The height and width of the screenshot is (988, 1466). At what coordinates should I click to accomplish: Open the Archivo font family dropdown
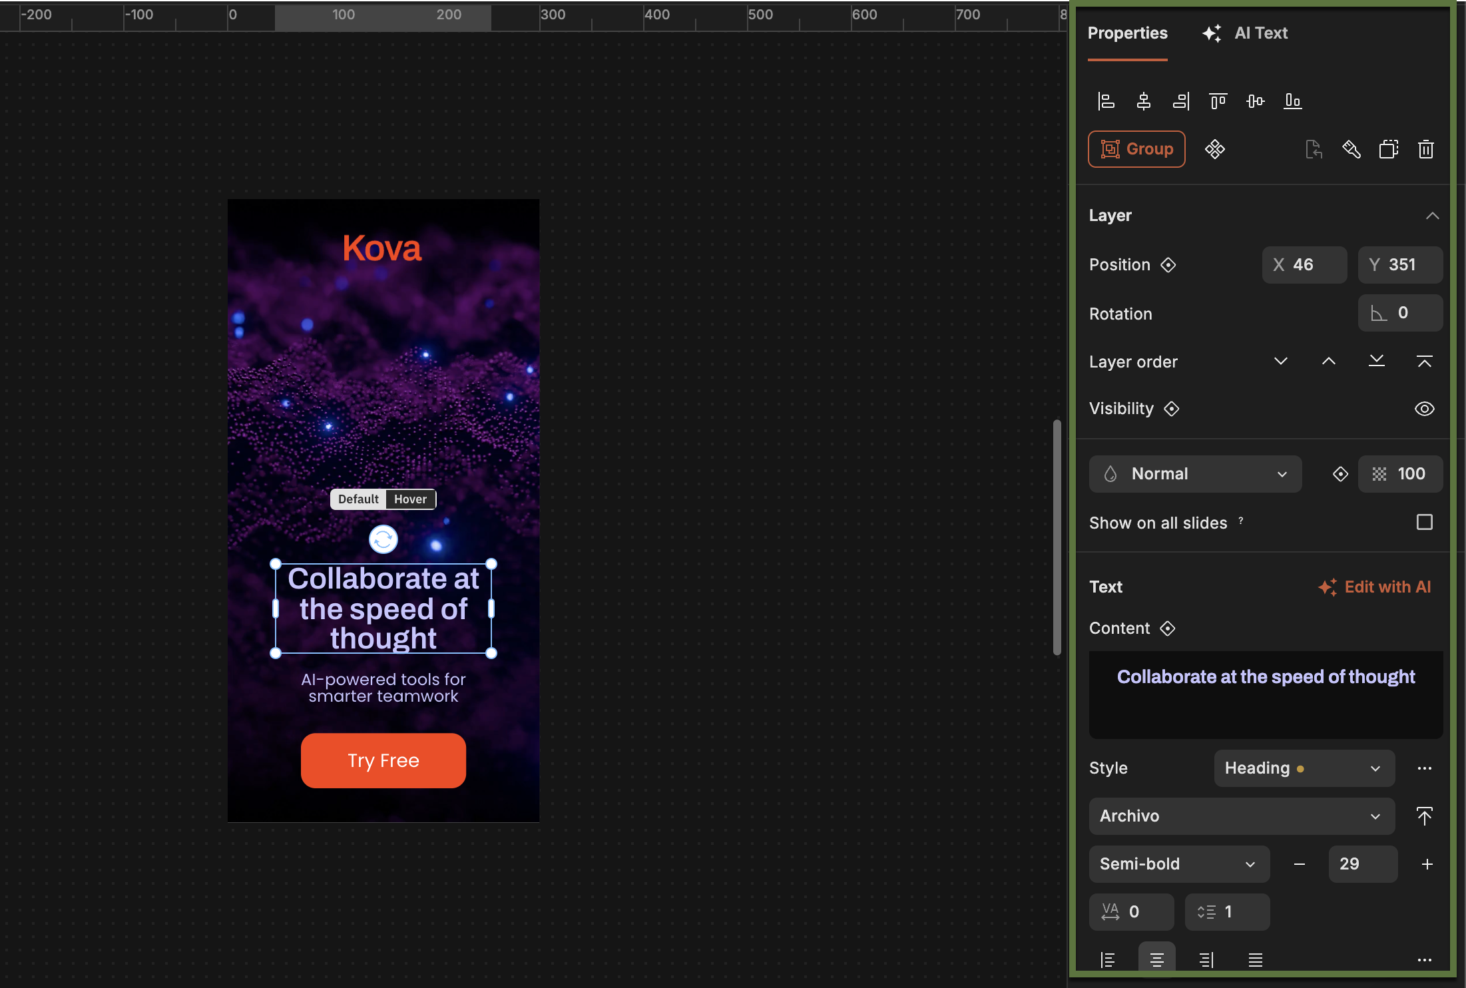coord(1241,816)
